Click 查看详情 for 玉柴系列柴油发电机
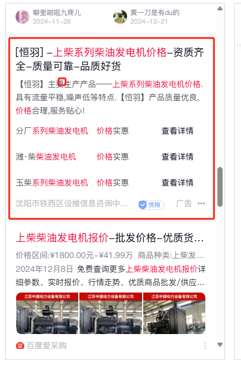Screen dimensions: 241x368 click(178, 183)
